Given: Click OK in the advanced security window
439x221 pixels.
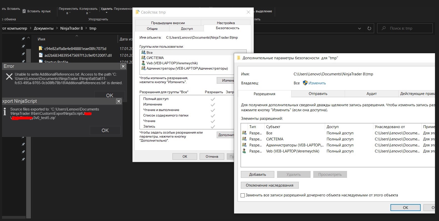Looking at the screenshot, I should click(x=406, y=208).
